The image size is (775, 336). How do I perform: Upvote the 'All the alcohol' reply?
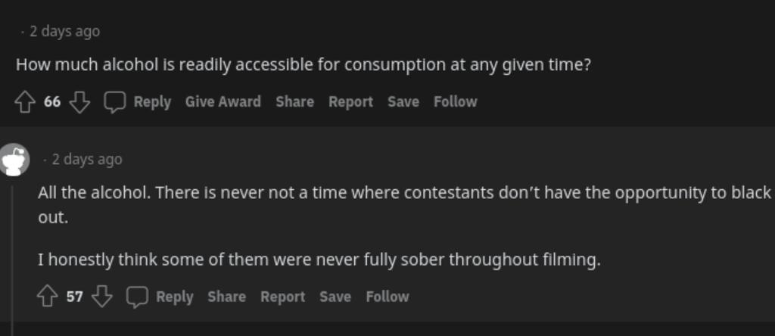click(48, 297)
